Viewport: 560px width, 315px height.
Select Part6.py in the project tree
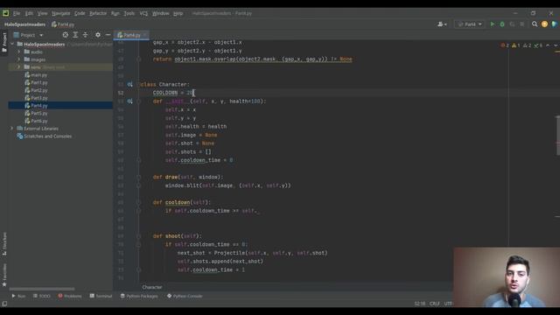coord(36,121)
